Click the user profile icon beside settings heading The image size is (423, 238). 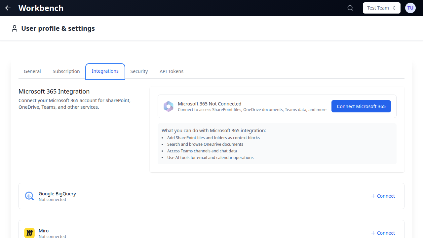(x=14, y=28)
